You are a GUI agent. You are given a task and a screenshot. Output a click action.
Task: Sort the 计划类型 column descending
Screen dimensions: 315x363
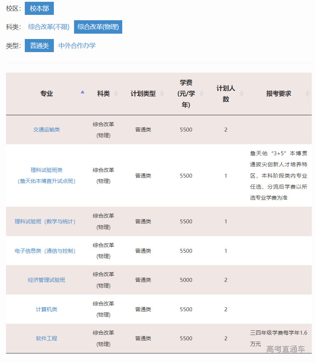pos(162,96)
